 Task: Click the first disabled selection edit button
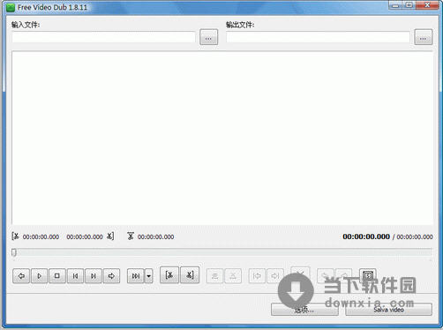[x=215, y=276]
